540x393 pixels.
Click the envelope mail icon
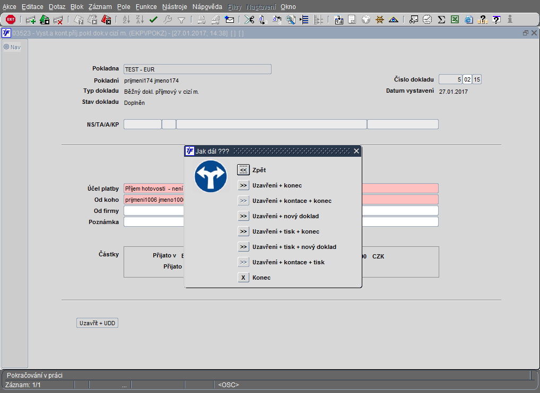230,20
